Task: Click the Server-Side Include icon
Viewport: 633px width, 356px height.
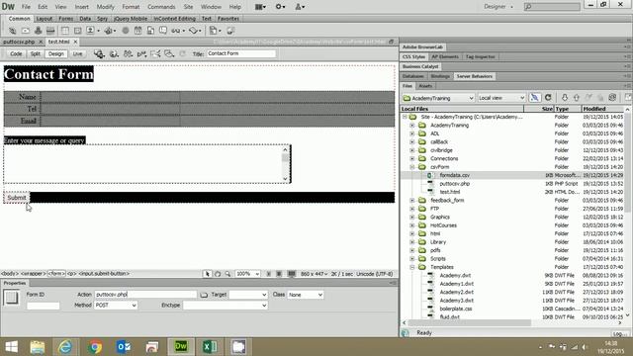Action: click(150, 31)
